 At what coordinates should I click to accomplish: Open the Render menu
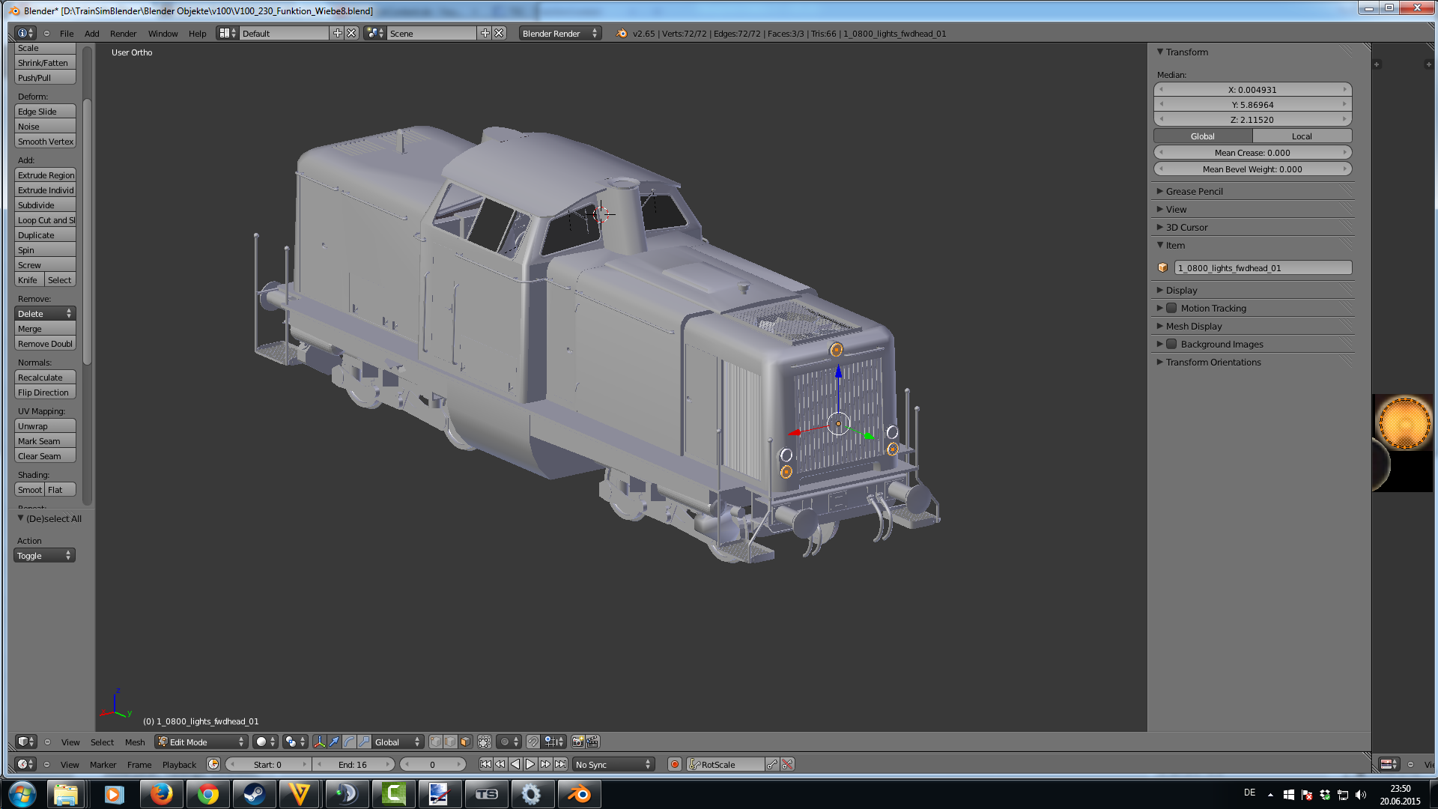tap(123, 33)
